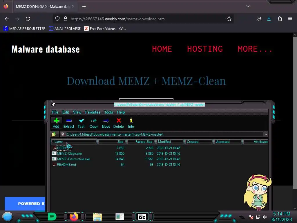This screenshot has height=223, width=297.
Task: Save page to Pocket
Action: coord(259,19)
